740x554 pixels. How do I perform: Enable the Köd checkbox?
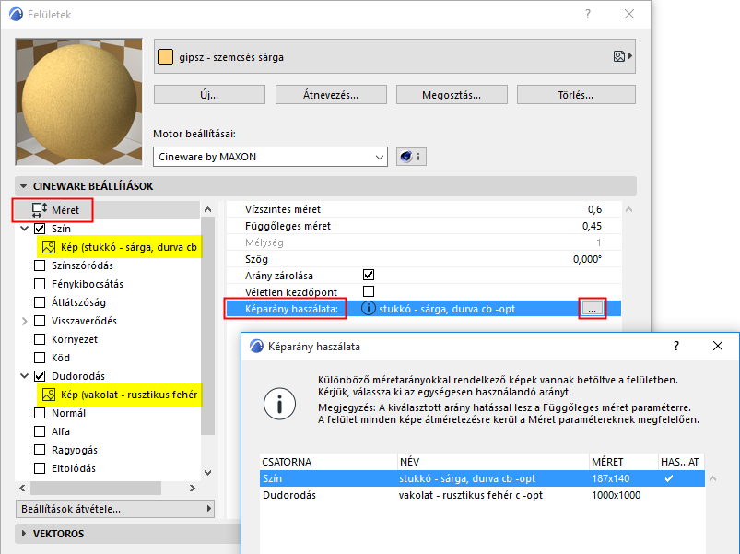(40, 358)
